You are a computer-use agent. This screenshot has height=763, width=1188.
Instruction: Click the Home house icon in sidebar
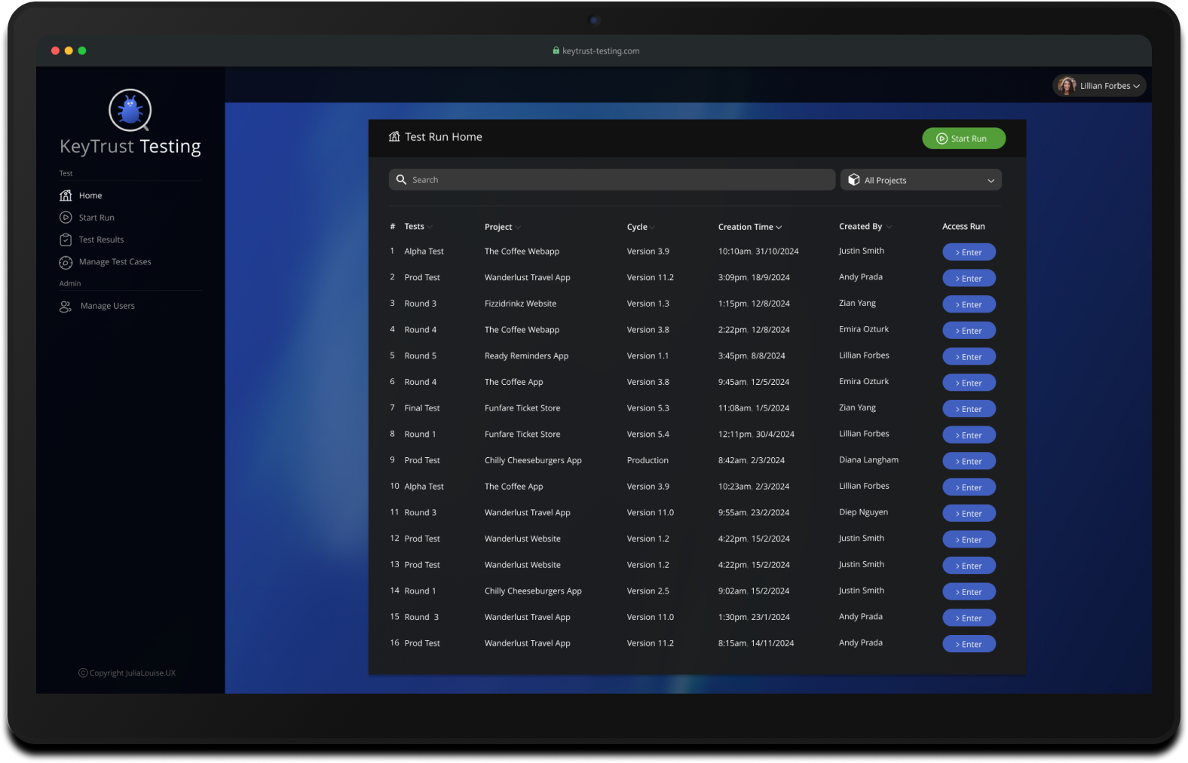tap(66, 196)
